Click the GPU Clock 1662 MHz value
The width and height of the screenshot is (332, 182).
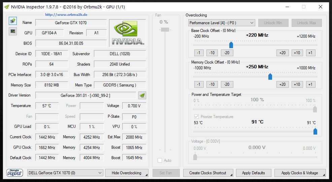coord(47,147)
